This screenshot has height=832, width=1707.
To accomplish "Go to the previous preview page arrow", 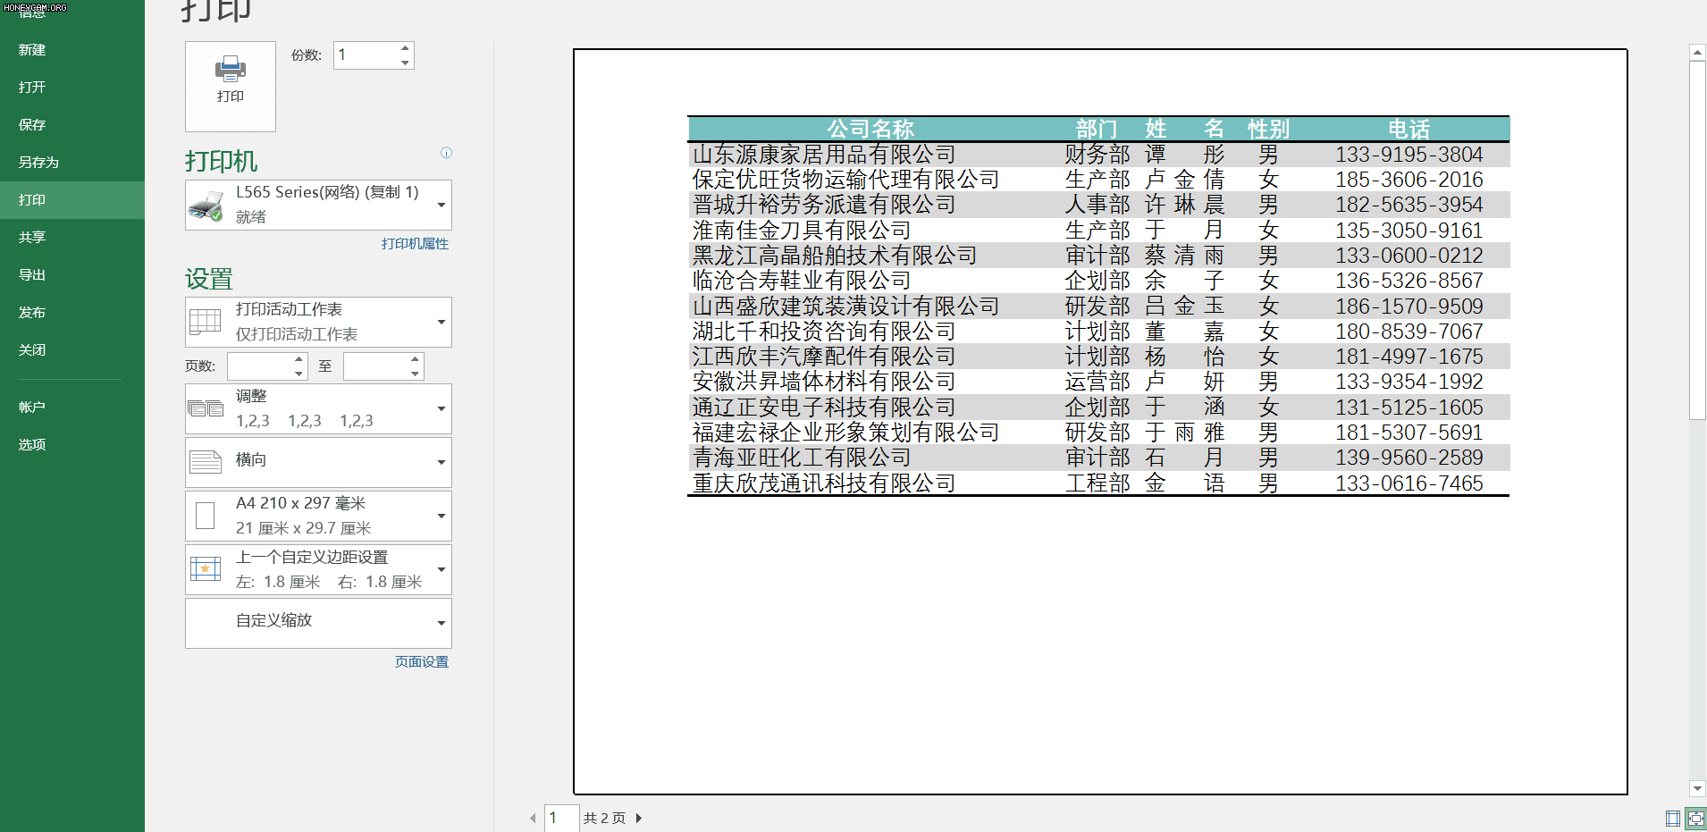I will [x=534, y=818].
